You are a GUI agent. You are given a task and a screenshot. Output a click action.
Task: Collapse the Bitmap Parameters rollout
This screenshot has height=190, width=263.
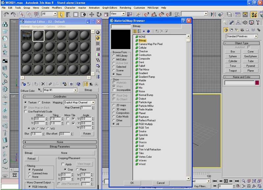tap(60, 146)
